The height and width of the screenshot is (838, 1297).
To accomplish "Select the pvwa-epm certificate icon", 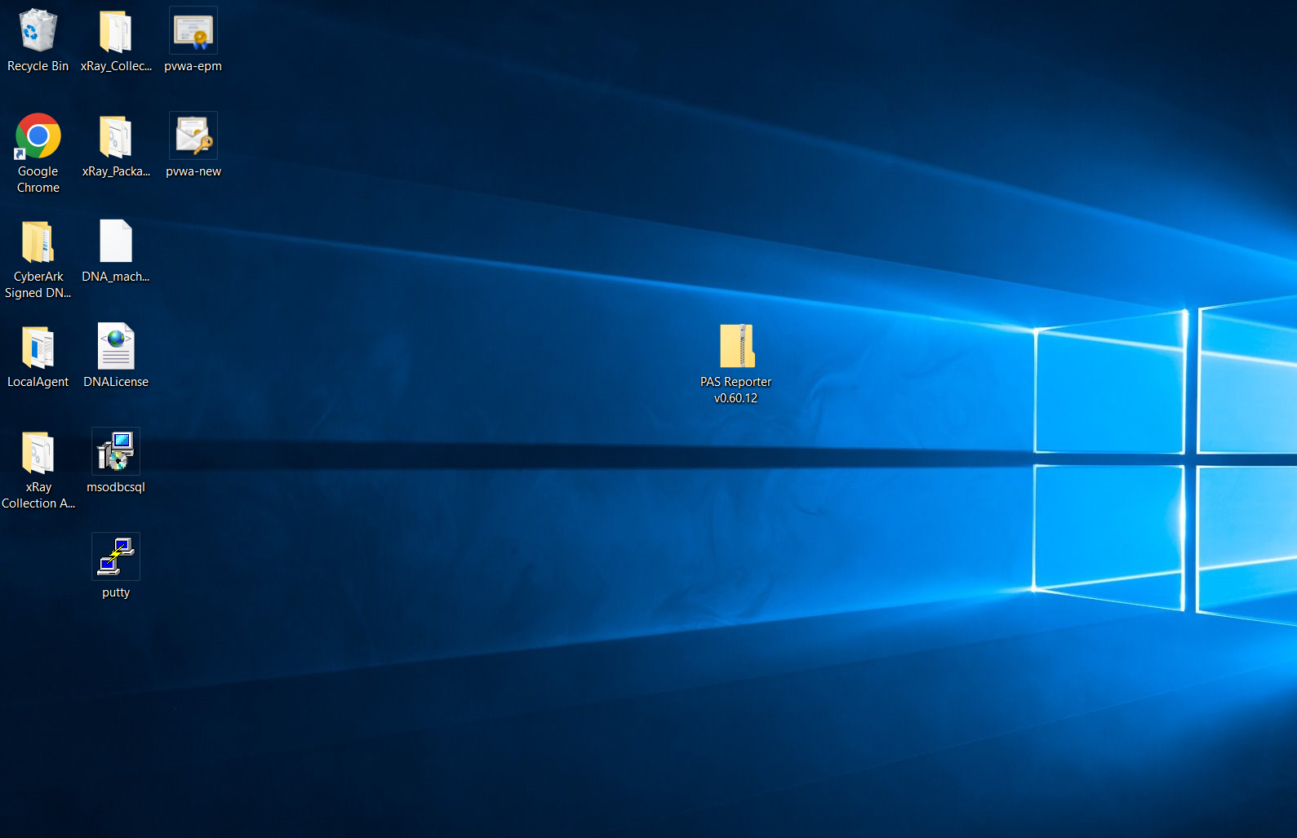I will (193, 30).
